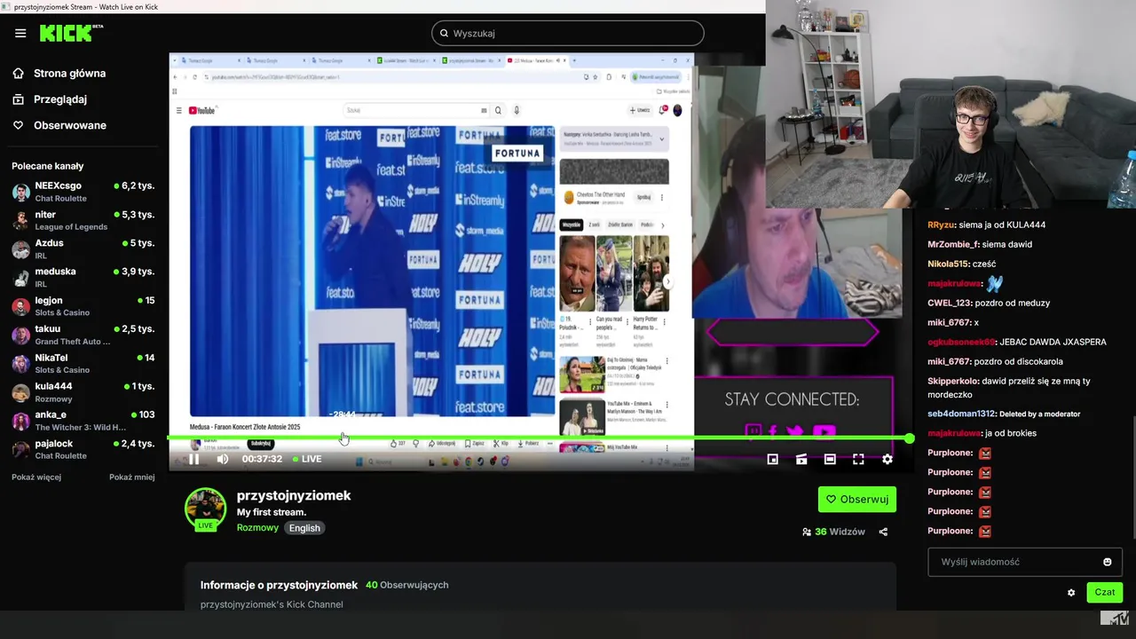Click the 36 Widzów viewer count
1136x639 pixels.
point(833,532)
